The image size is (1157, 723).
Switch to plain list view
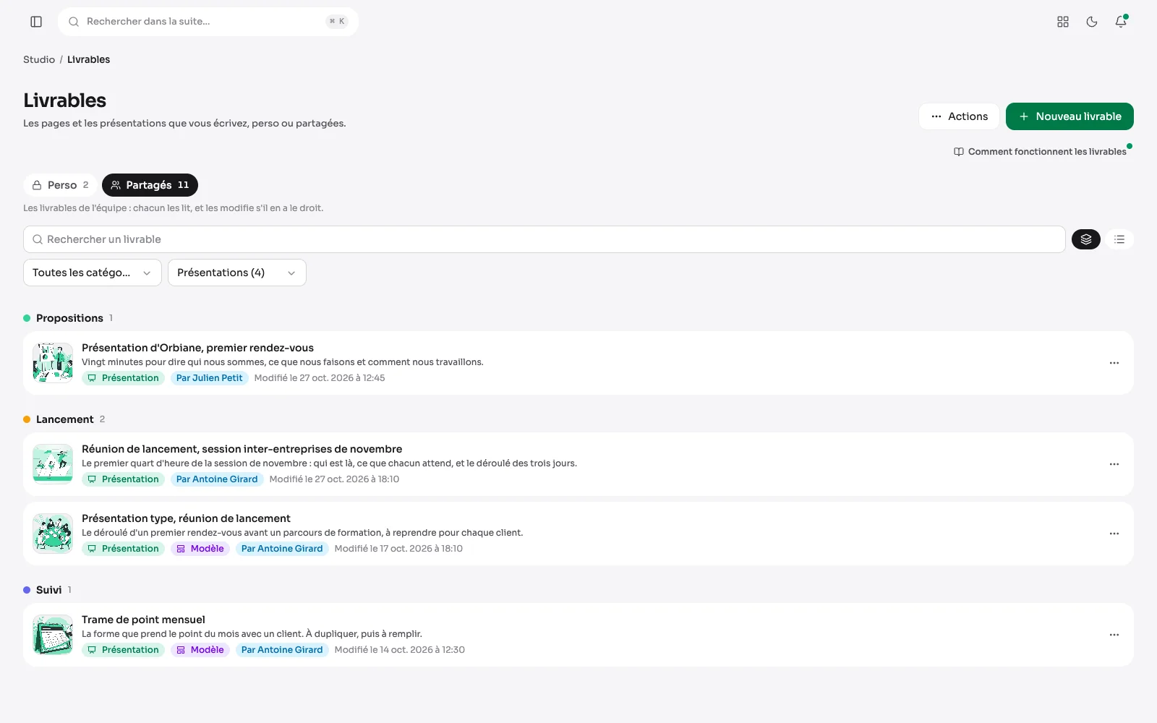pyautogui.click(x=1119, y=239)
